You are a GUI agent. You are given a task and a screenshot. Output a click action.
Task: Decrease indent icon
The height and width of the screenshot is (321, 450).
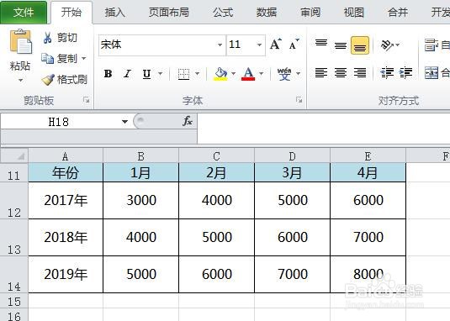[x=387, y=73]
